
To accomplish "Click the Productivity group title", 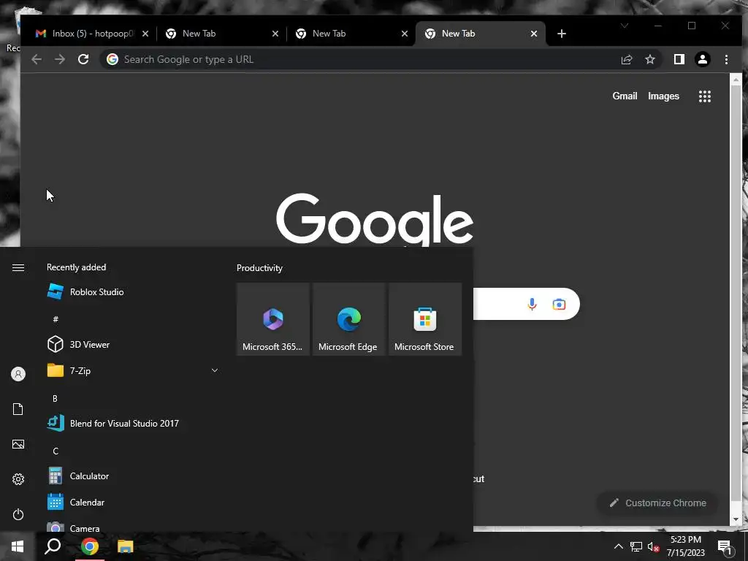I will click(259, 268).
